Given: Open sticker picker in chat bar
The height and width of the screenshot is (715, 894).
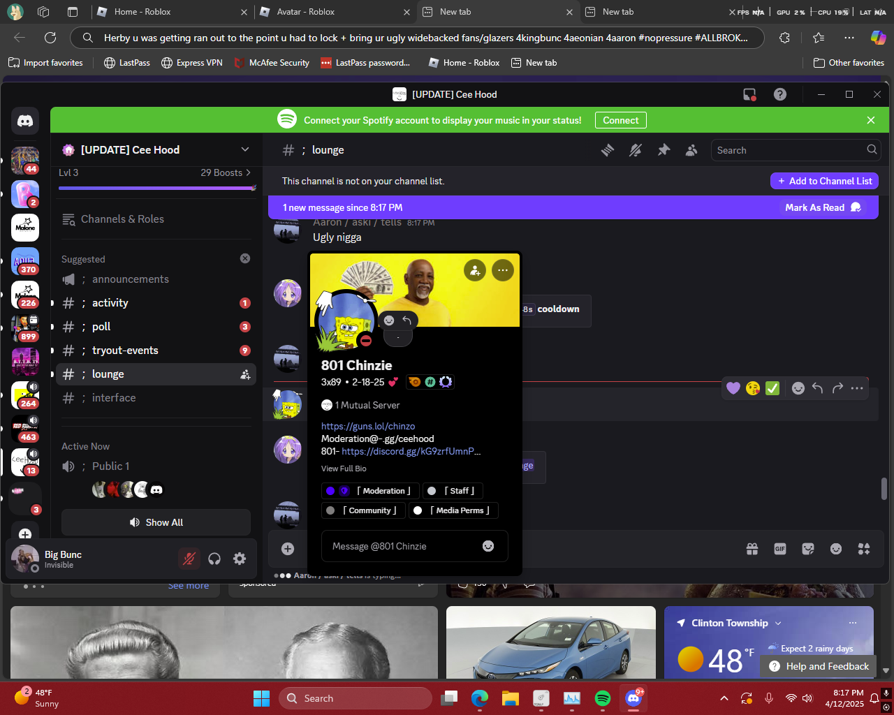Looking at the screenshot, I should click(808, 549).
